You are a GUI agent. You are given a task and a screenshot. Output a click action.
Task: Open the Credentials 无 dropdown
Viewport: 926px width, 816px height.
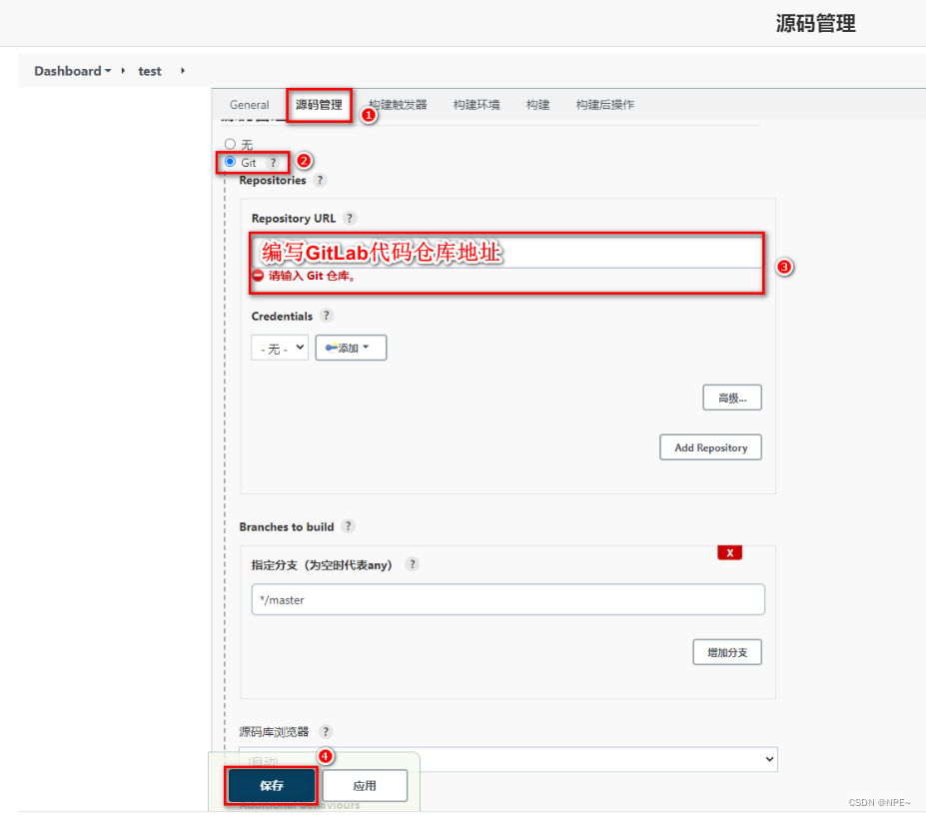pyautogui.click(x=280, y=348)
